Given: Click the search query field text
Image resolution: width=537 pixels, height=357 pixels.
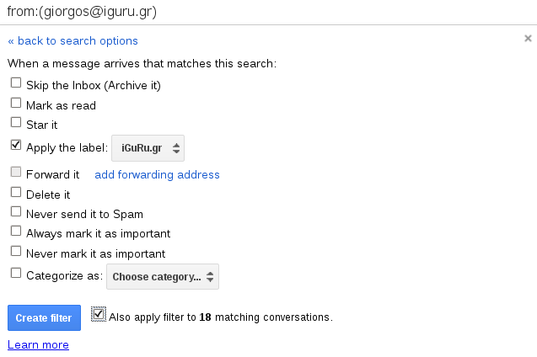Looking at the screenshot, I should click(x=81, y=12).
